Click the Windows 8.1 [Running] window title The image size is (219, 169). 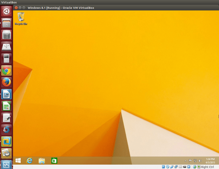click(61, 8)
